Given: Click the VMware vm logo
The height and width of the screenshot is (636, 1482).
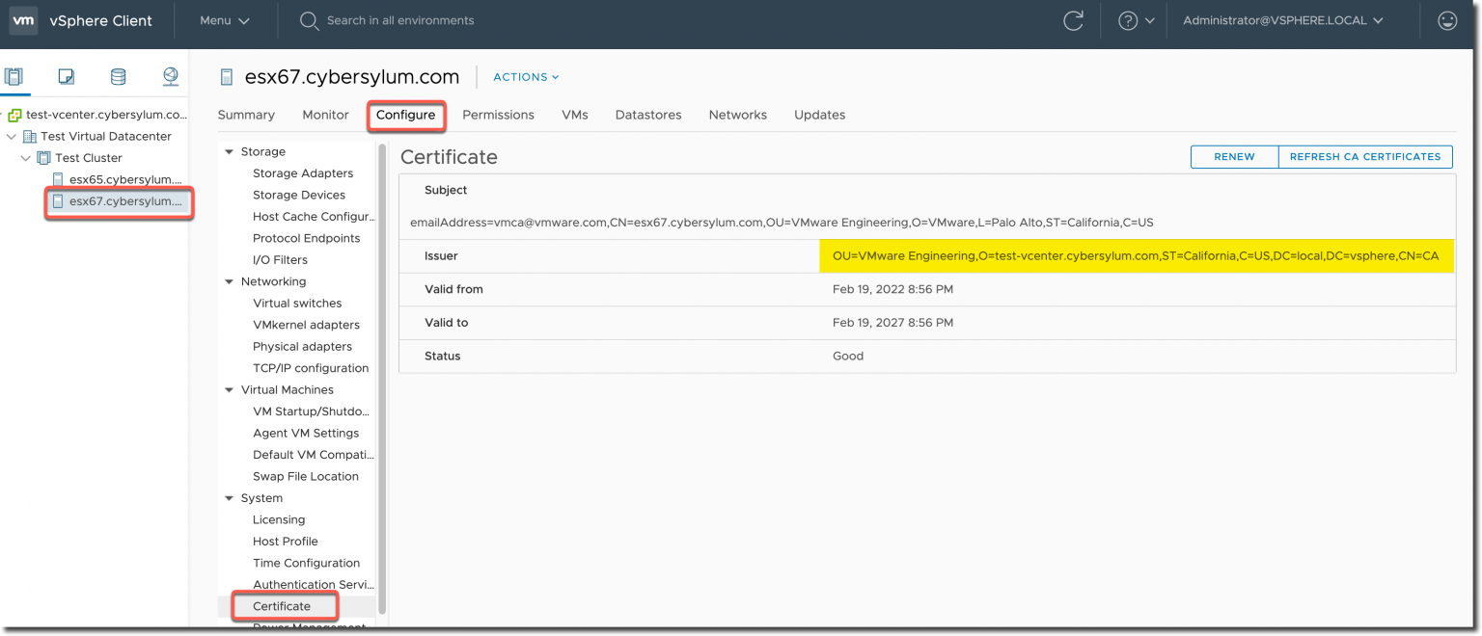Looking at the screenshot, I should point(23,20).
